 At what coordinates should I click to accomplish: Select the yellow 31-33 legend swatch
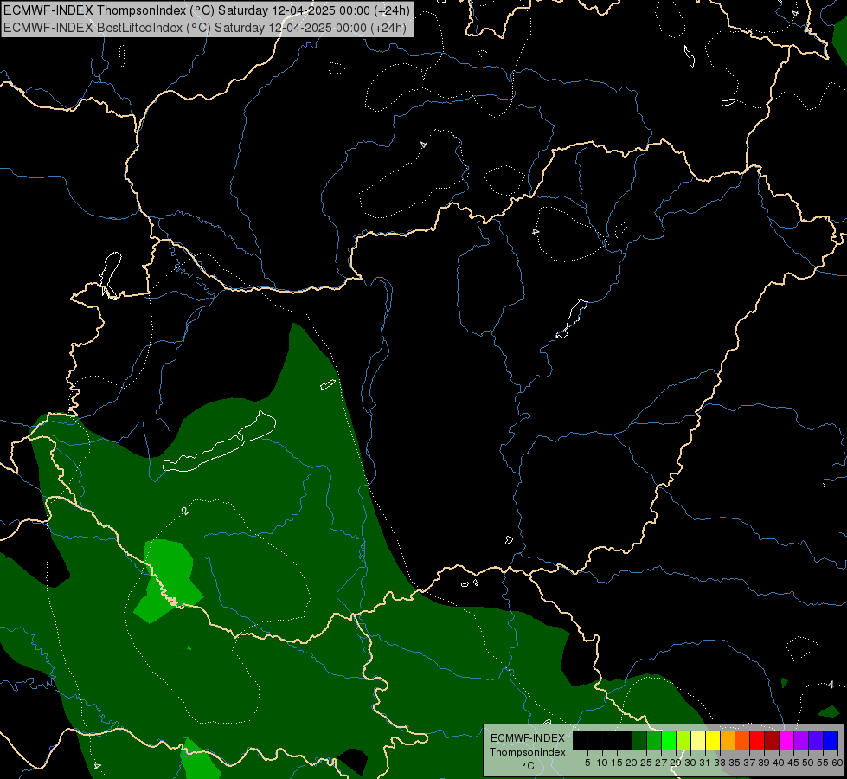[713, 740]
